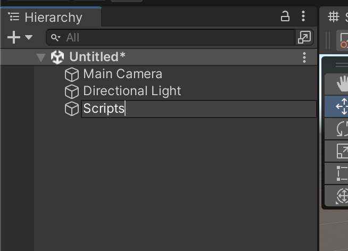
Task: Activate the Move tool
Action: click(x=336, y=106)
